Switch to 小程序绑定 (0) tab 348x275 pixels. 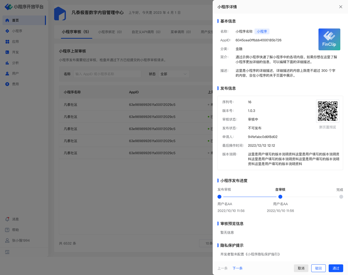tap(110, 32)
